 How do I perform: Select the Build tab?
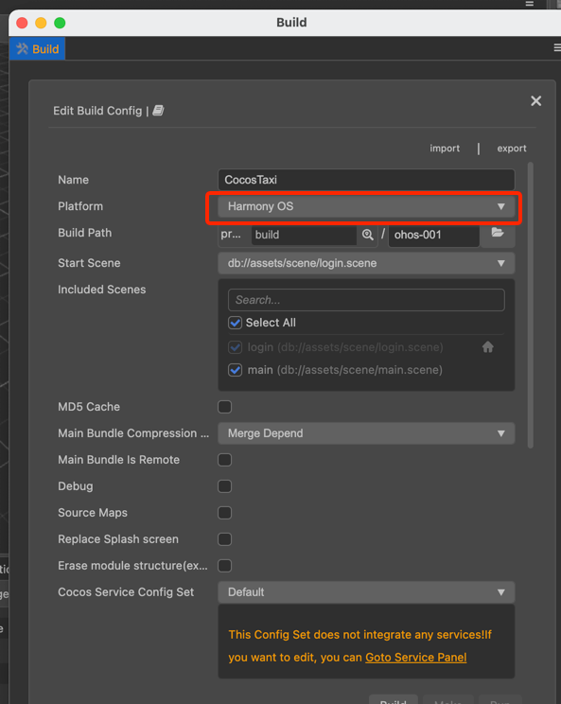(38, 49)
